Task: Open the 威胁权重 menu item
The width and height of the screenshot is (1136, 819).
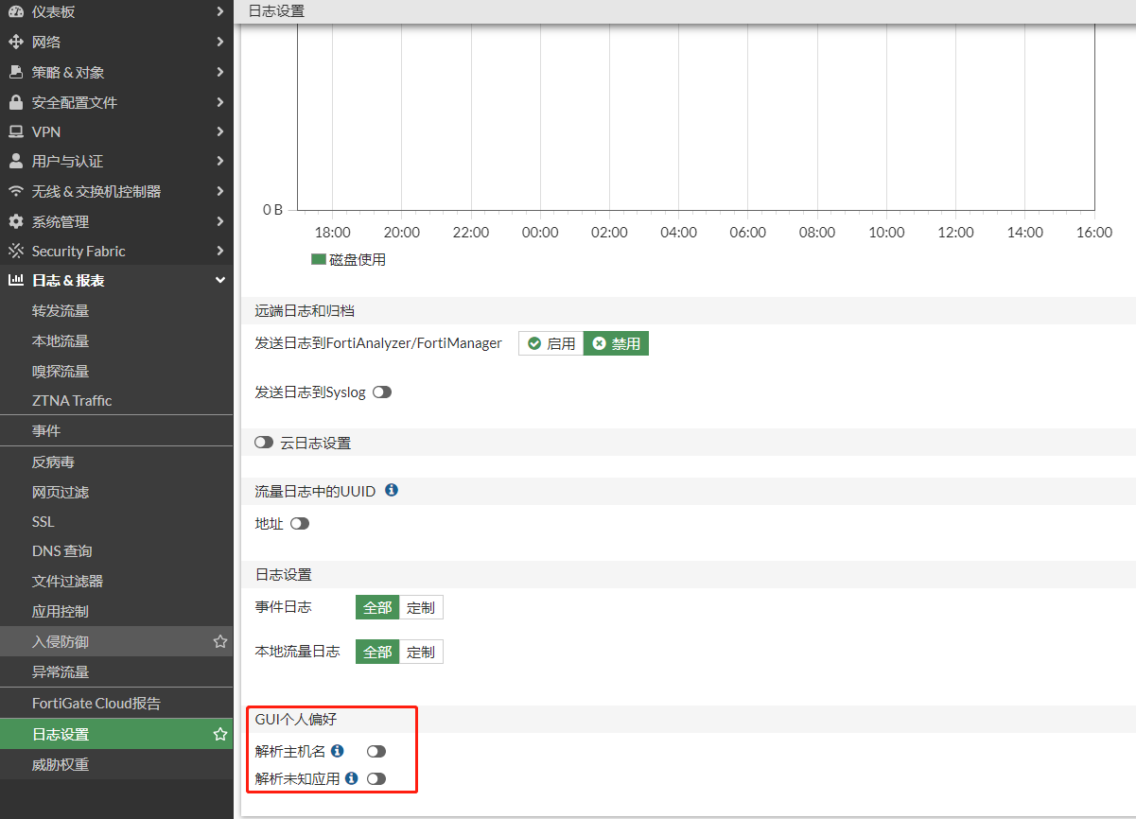Action: tap(61, 764)
